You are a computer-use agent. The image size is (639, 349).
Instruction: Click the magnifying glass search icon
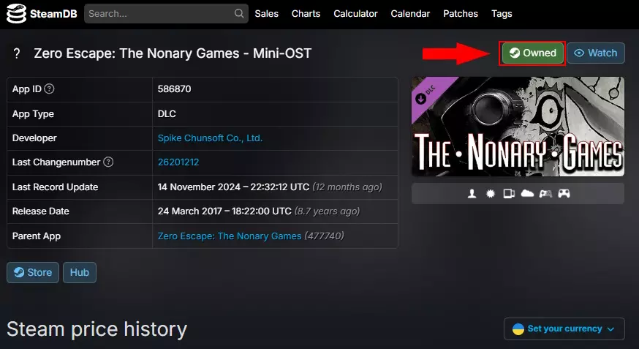pos(239,13)
